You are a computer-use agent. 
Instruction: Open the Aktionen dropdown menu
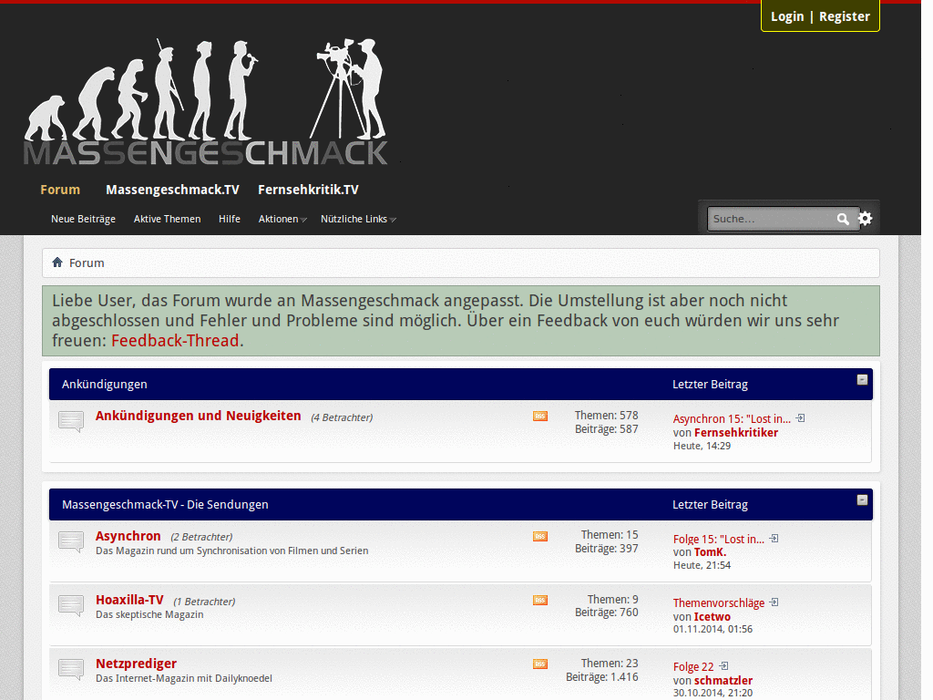point(282,219)
